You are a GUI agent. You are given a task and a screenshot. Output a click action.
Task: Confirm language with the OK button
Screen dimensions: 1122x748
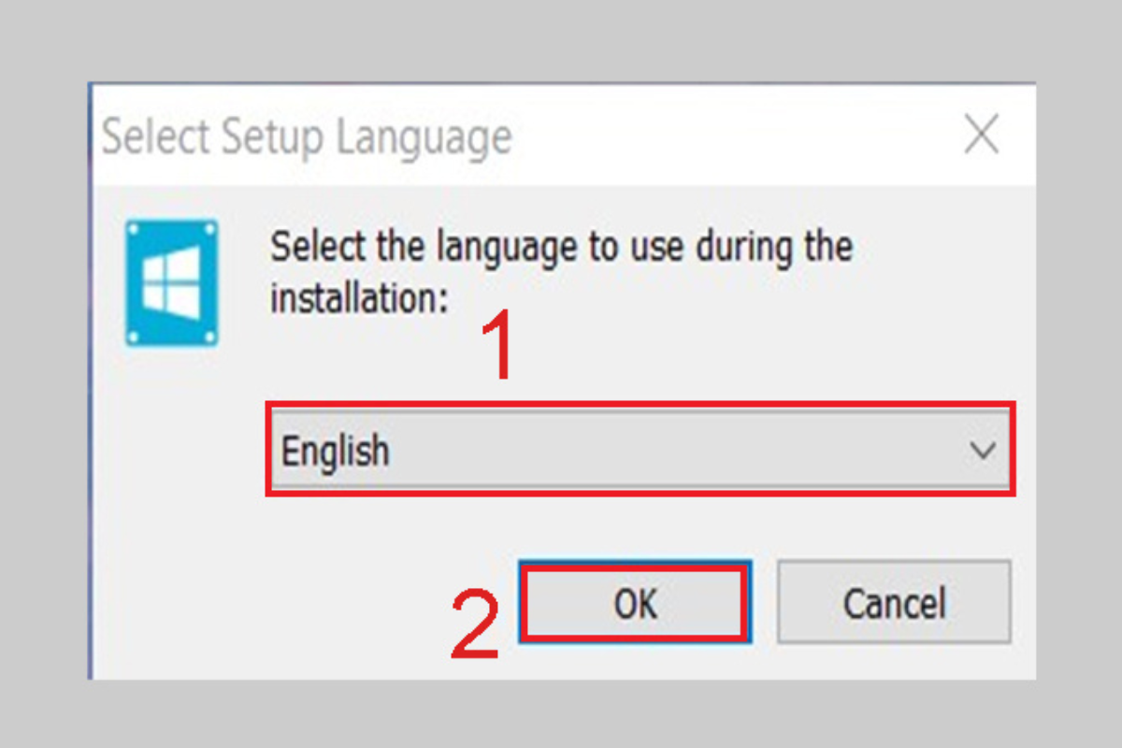636,603
